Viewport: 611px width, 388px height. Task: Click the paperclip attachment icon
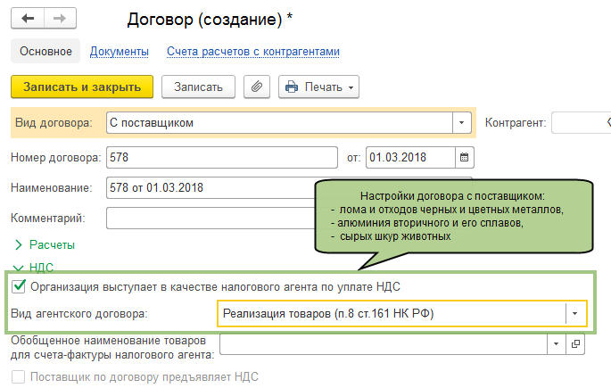pyautogui.click(x=257, y=87)
